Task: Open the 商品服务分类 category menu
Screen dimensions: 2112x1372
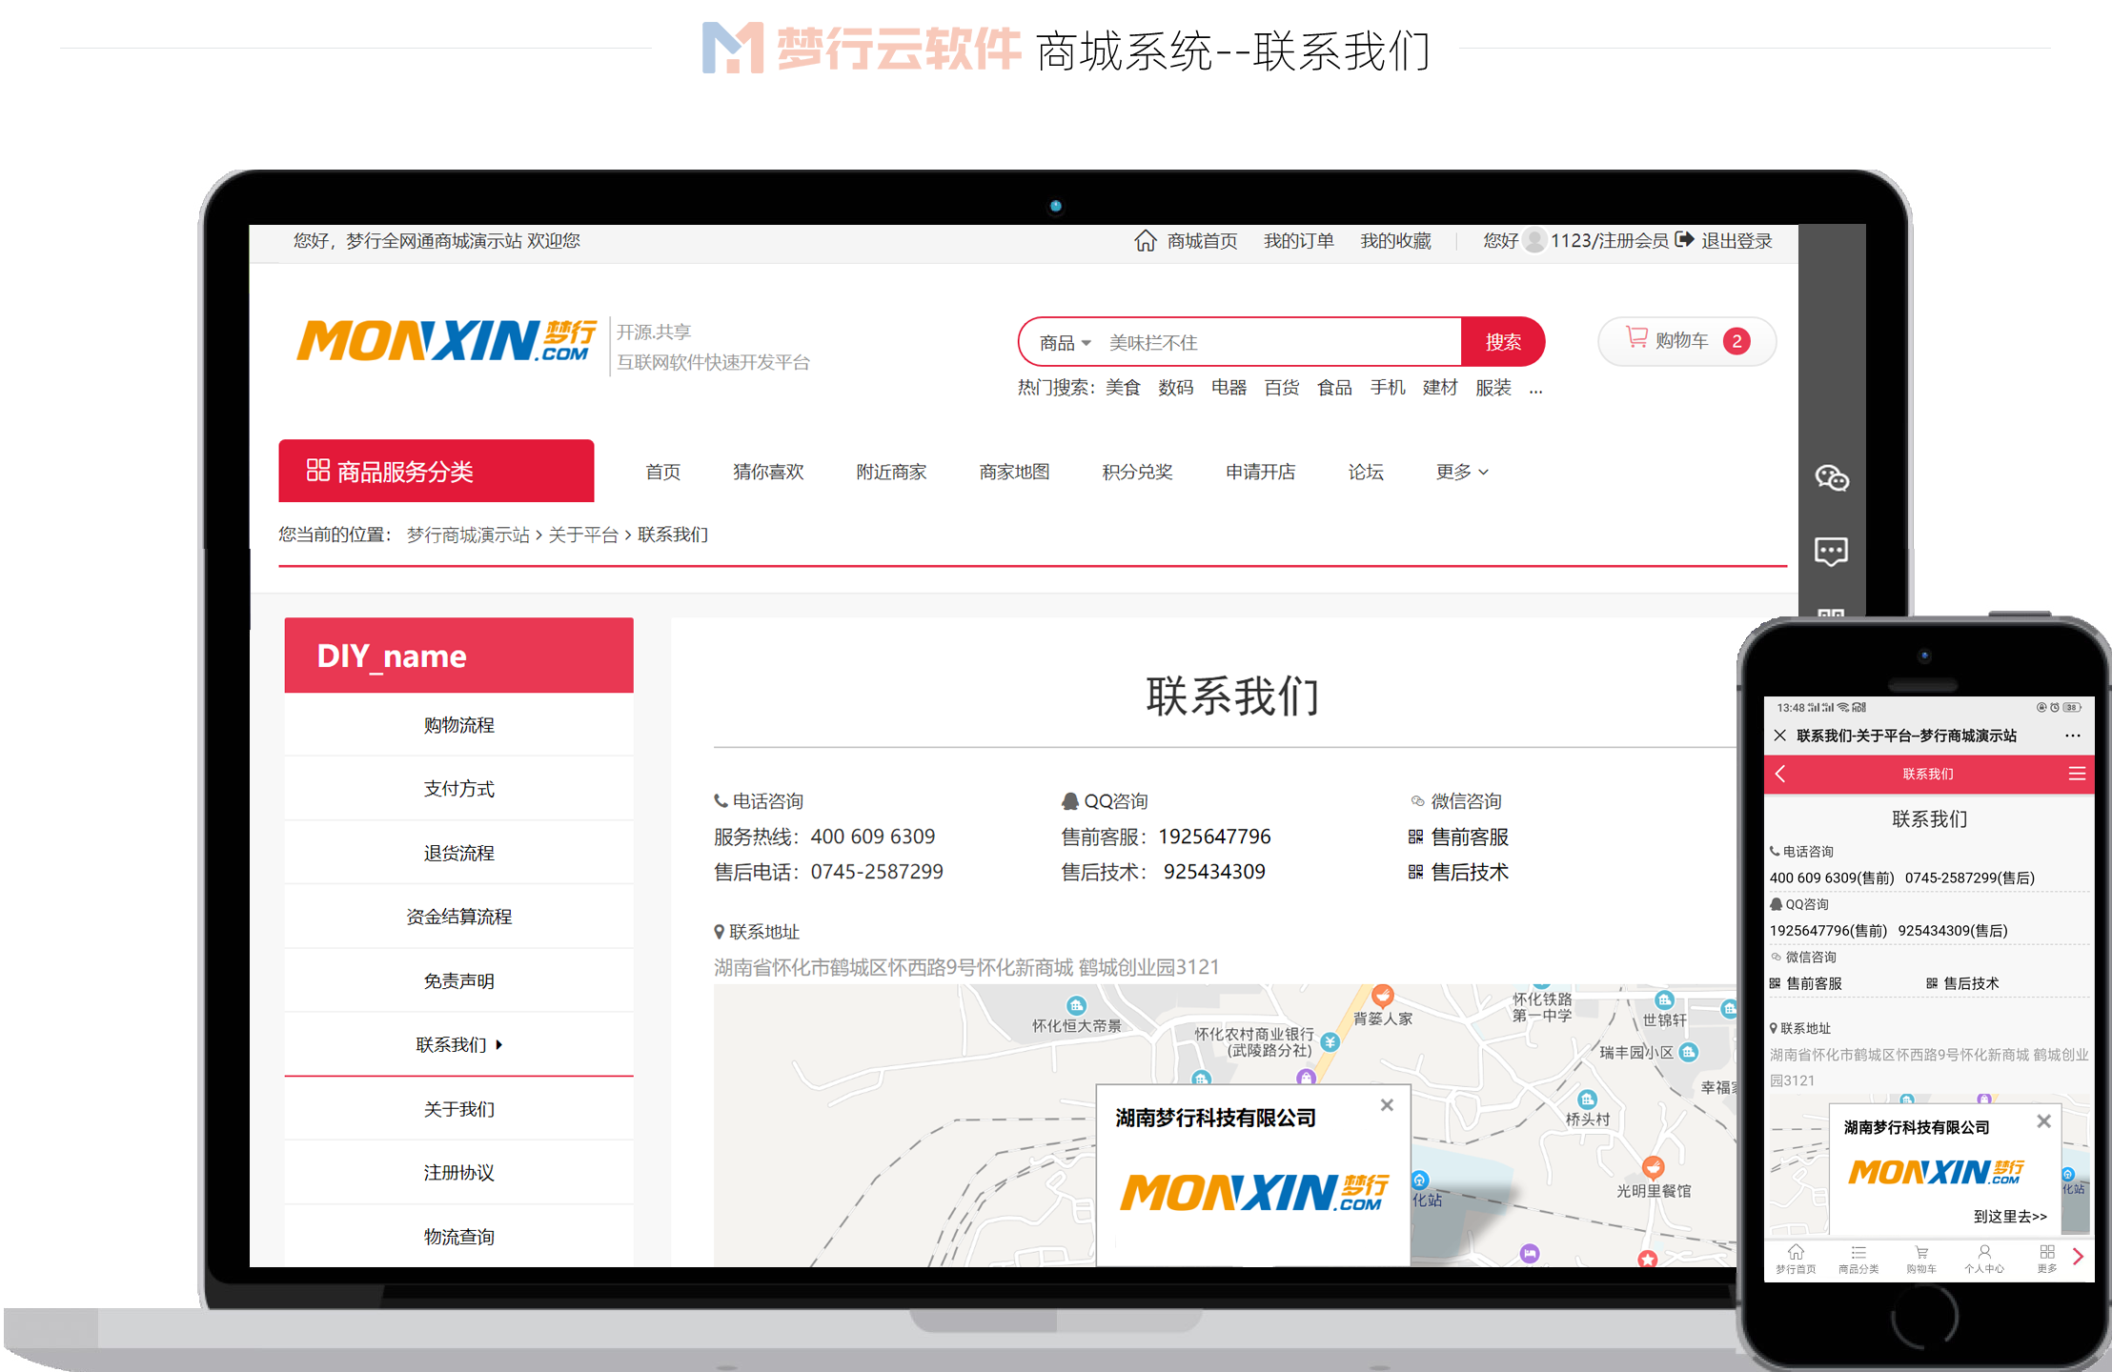Action: point(437,471)
